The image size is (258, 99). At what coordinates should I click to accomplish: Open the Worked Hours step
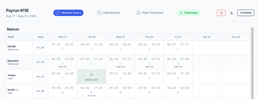[x=68, y=13]
